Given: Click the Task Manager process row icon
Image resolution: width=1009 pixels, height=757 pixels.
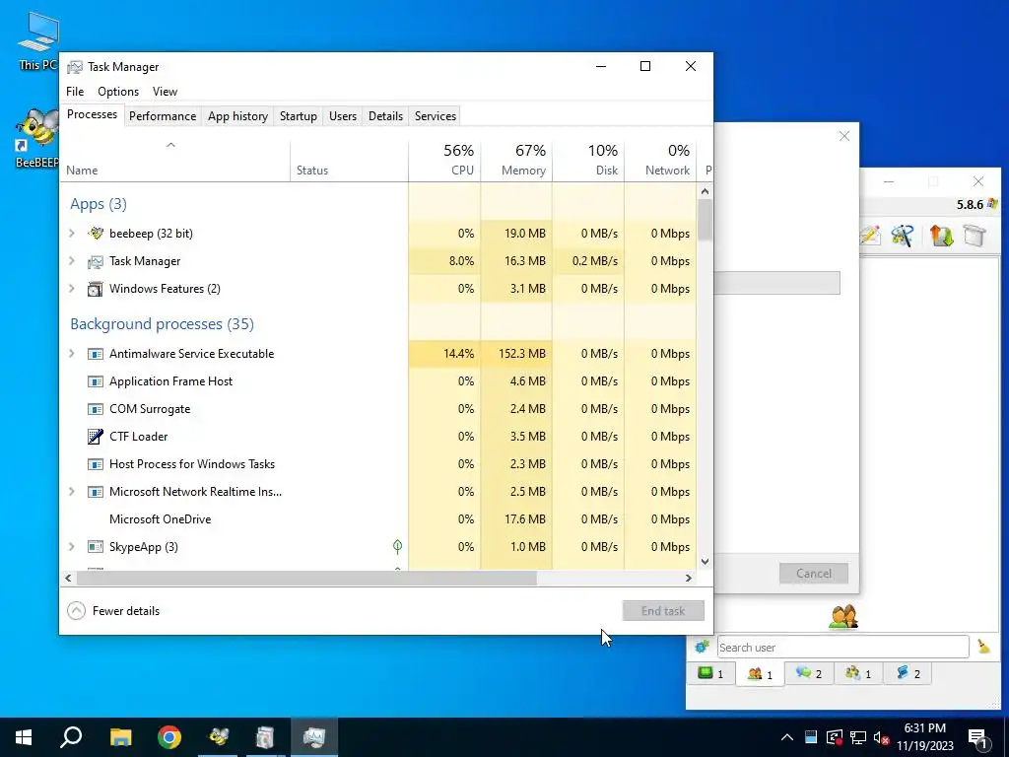Looking at the screenshot, I should pyautogui.click(x=96, y=261).
